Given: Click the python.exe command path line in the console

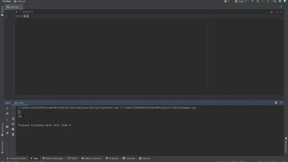Looking at the screenshot, I should [x=107, y=108].
